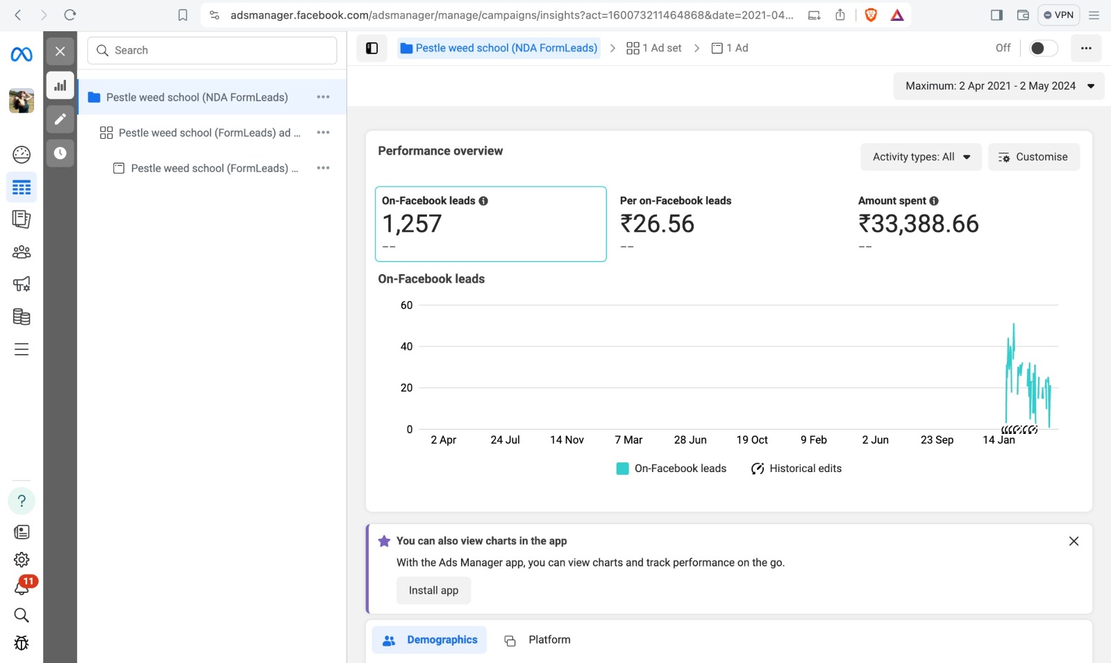Open the Brave wallet icon
This screenshot has width=1111, height=663.
click(1023, 15)
